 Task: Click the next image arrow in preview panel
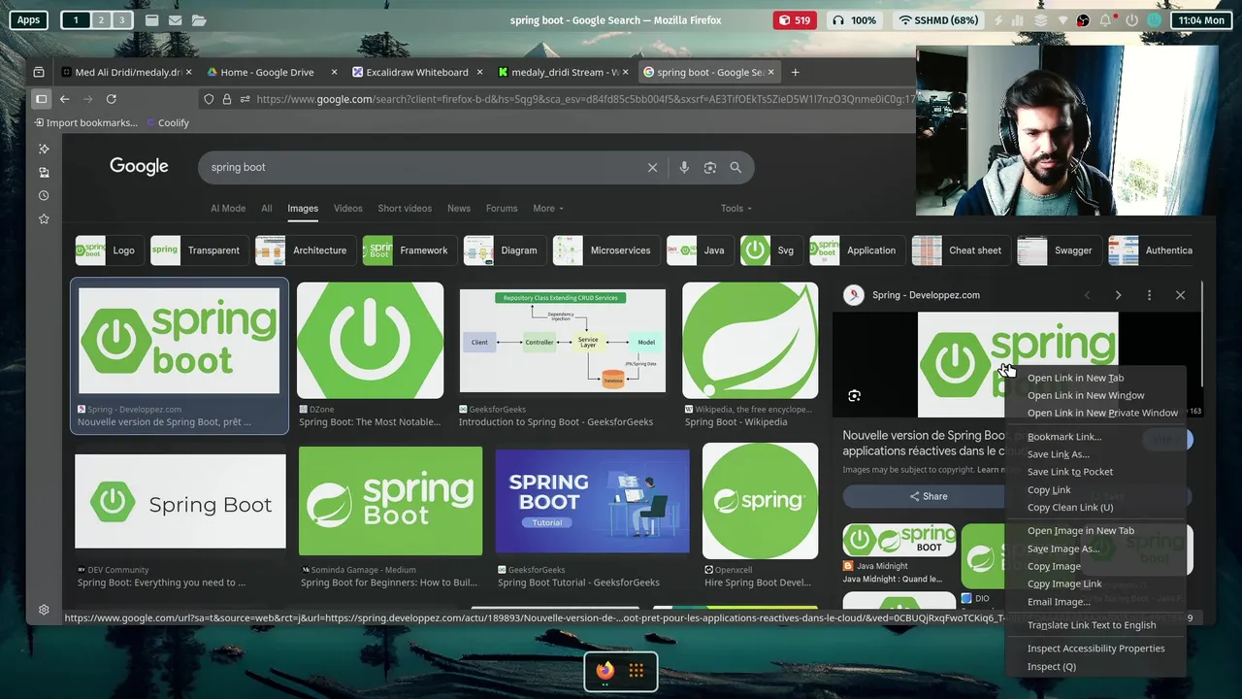coord(1118,295)
